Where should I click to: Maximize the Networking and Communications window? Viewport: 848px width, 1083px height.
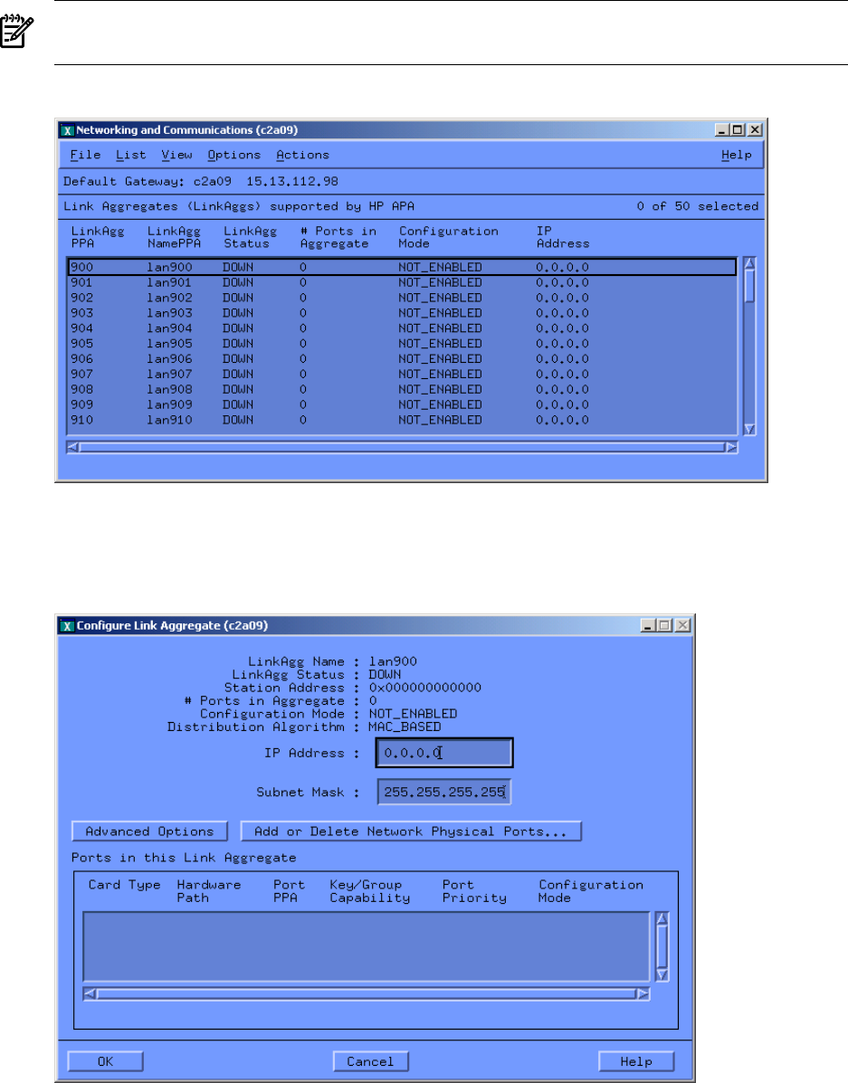coord(738,130)
